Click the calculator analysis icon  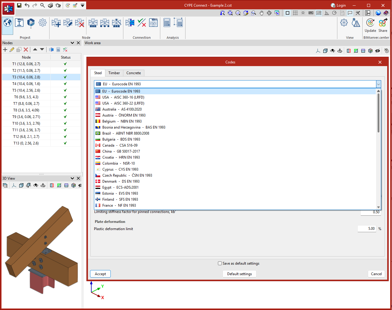coord(167,23)
